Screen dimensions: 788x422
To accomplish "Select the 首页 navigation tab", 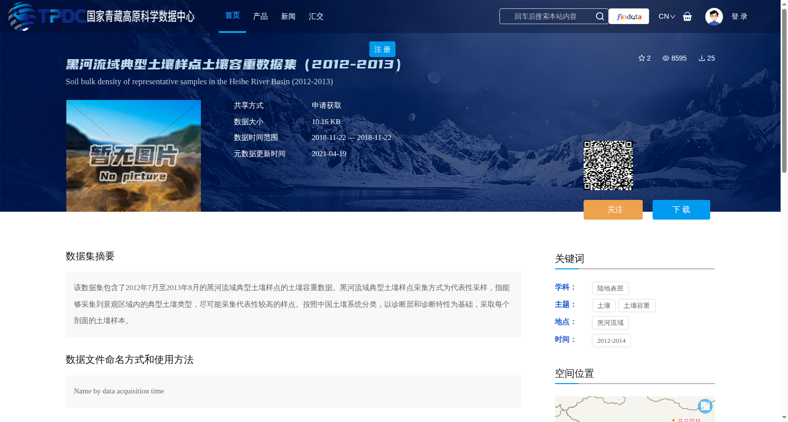I will click(x=232, y=16).
